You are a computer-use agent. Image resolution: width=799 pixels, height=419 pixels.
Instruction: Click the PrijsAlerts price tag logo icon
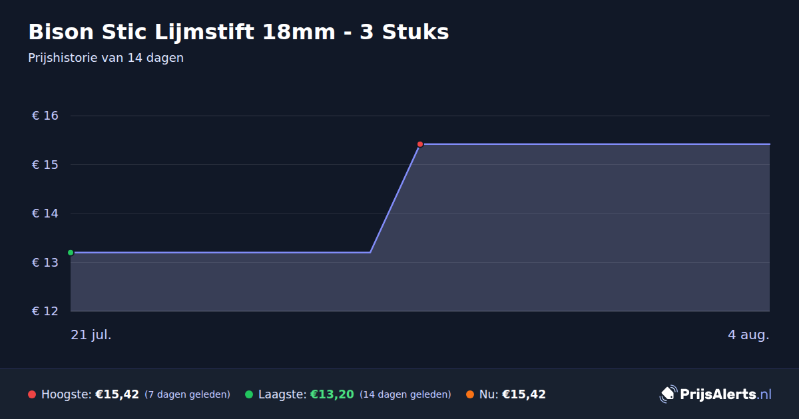tap(668, 394)
